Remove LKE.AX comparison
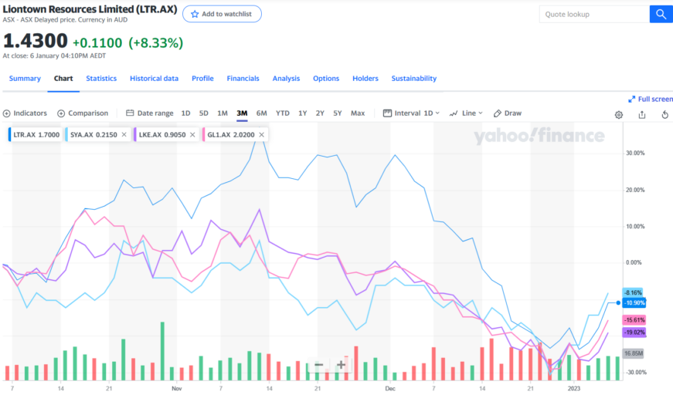The height and width of the screenshot is (395, 673). tap(192, 134)
